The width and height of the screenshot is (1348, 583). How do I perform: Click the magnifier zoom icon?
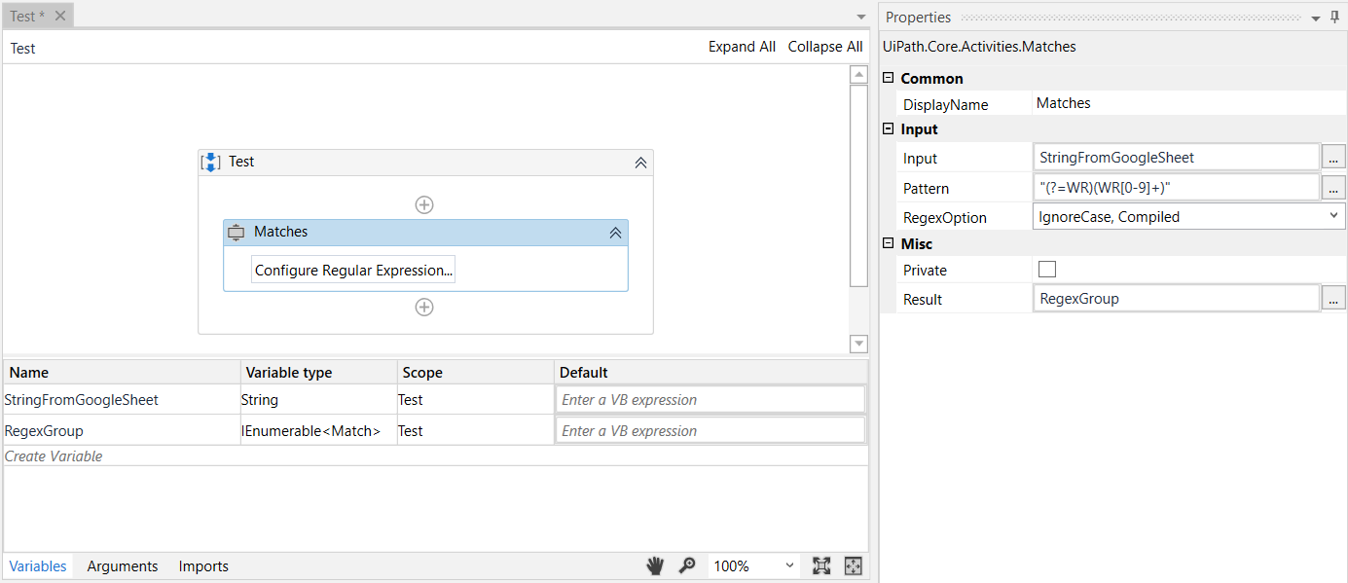tap(687, 565)
